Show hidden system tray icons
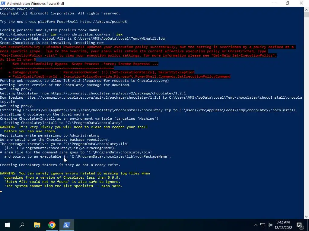Image resolution: width=309 pixels, height=231 pixels. (x=255, y=225)
